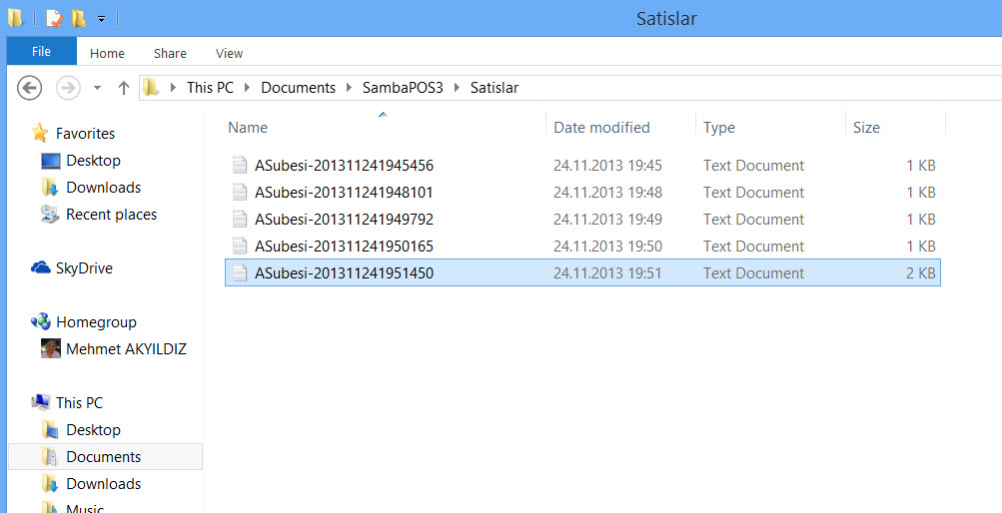Select Downloads under Favorites
Screen dimensions: 1002x513
[103, 188]
